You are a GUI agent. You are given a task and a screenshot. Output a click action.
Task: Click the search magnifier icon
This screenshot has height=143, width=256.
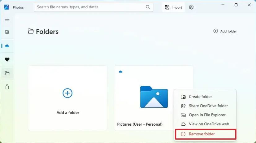coord(148,7)
